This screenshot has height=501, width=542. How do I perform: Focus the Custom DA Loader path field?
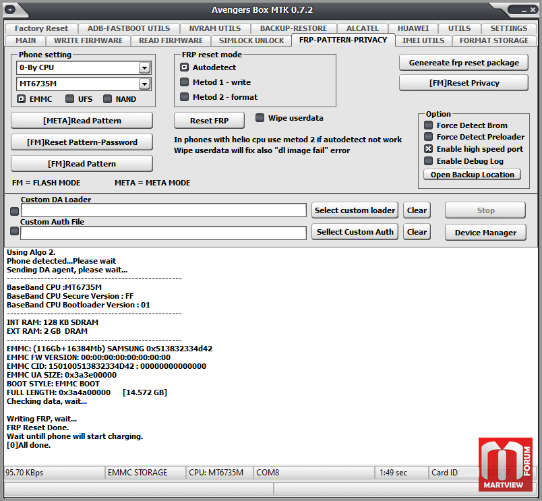tap(164, 210)
